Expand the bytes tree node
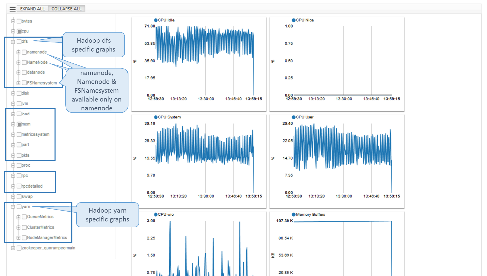The height and width of the screenshot is (276, 487). [x=13, y=21]
